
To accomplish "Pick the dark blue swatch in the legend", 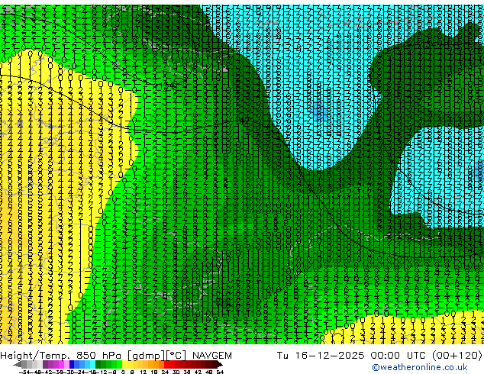I will coord(72,365).
